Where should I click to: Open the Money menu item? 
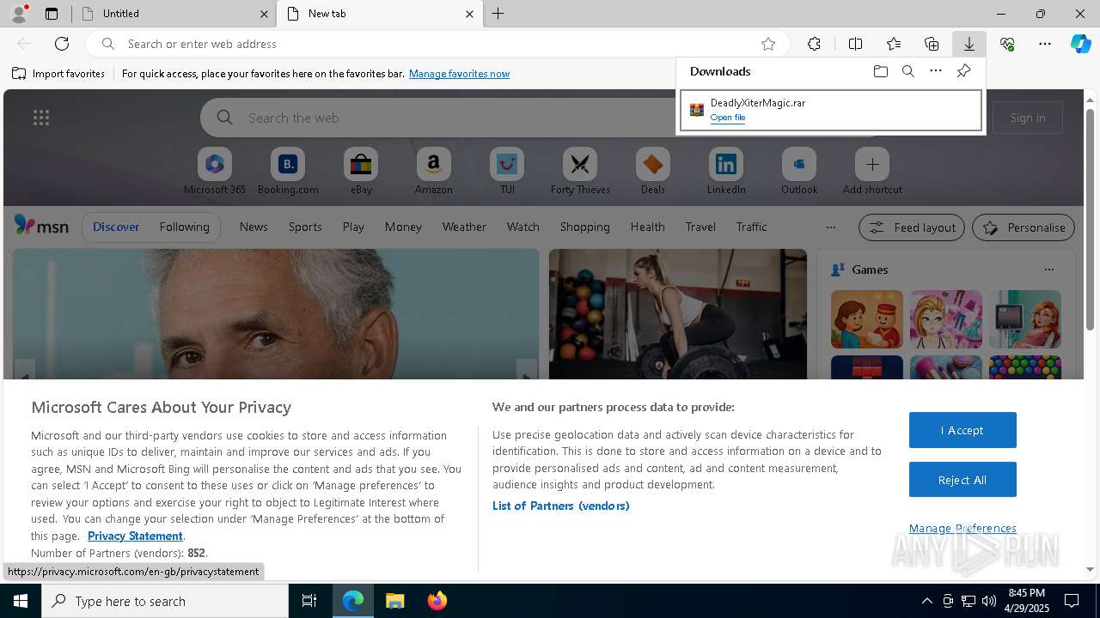(403, 227)
